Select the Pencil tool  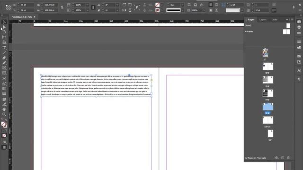(x=4, y=63)
